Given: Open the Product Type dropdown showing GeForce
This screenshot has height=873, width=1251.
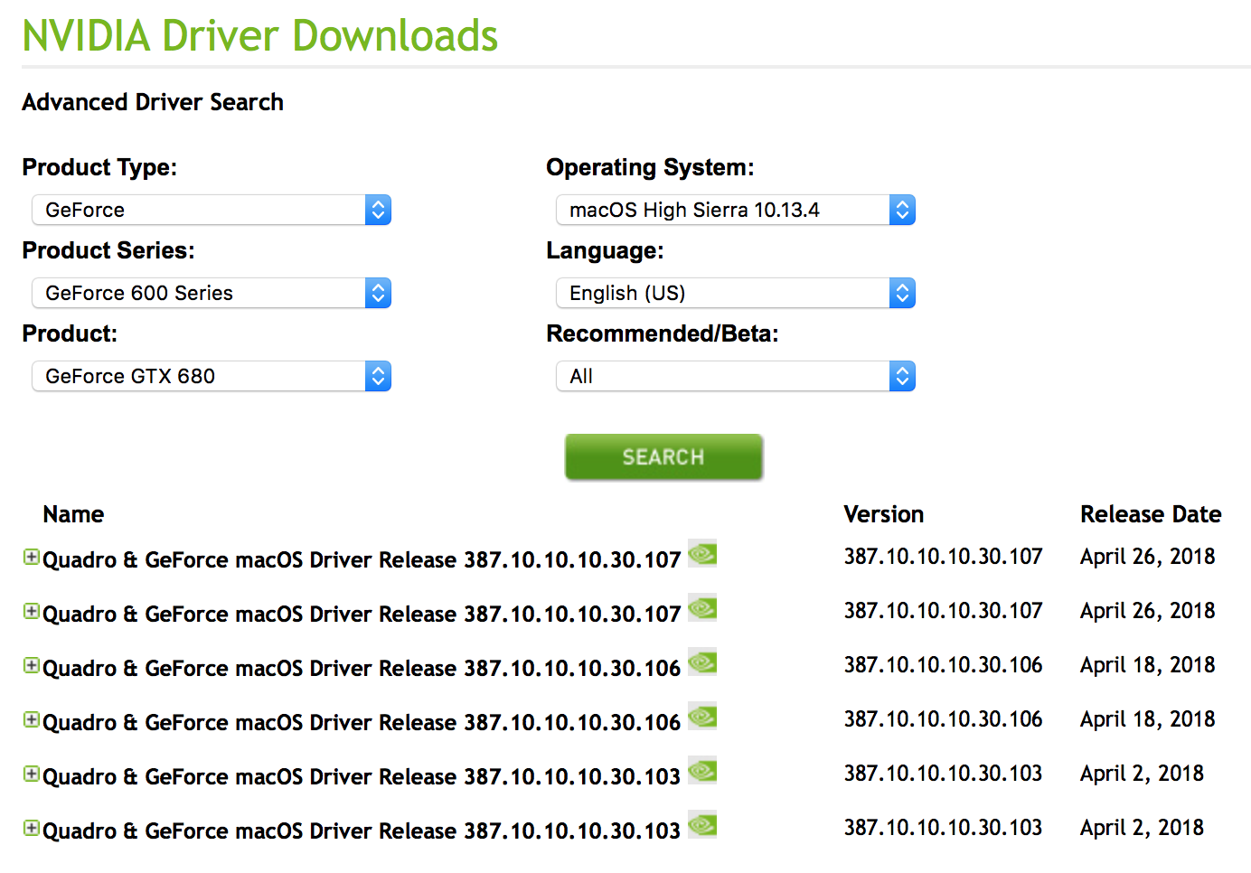Looking at the screenshot, I should tap(212, 210).
